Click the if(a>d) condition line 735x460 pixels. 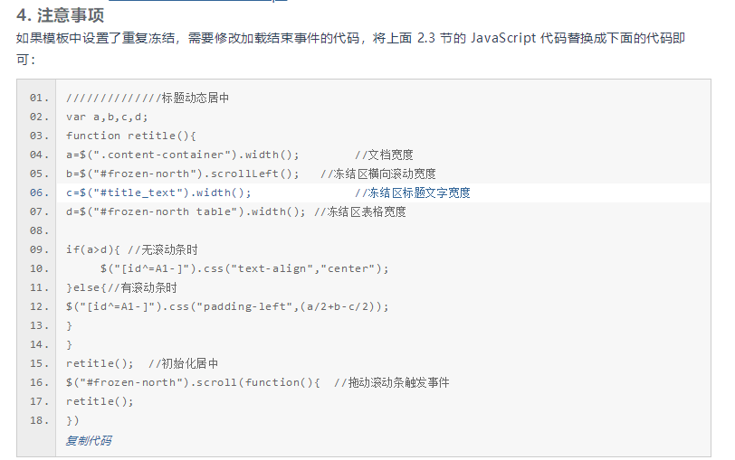pyautogui.click(x=132, y=249)
